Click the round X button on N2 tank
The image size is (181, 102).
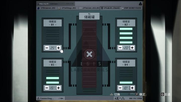pyautogui.click(x=89, y=54)
